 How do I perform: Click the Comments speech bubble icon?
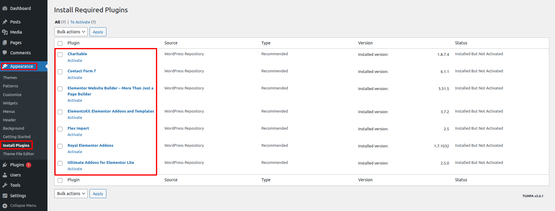click(5, 53)
